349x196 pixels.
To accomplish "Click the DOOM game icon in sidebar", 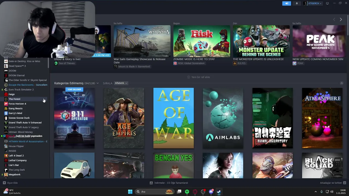I will [x=6, y=71].
